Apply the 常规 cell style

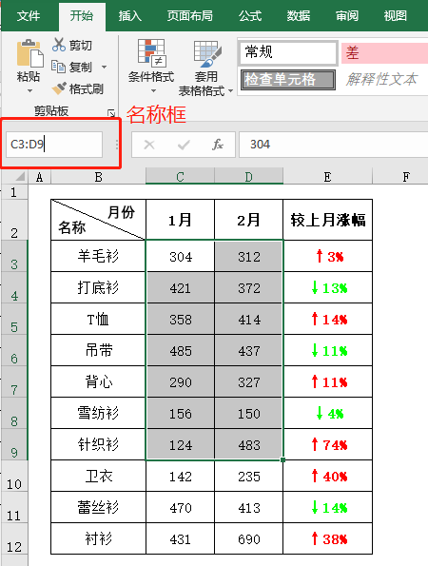[289, 52]
